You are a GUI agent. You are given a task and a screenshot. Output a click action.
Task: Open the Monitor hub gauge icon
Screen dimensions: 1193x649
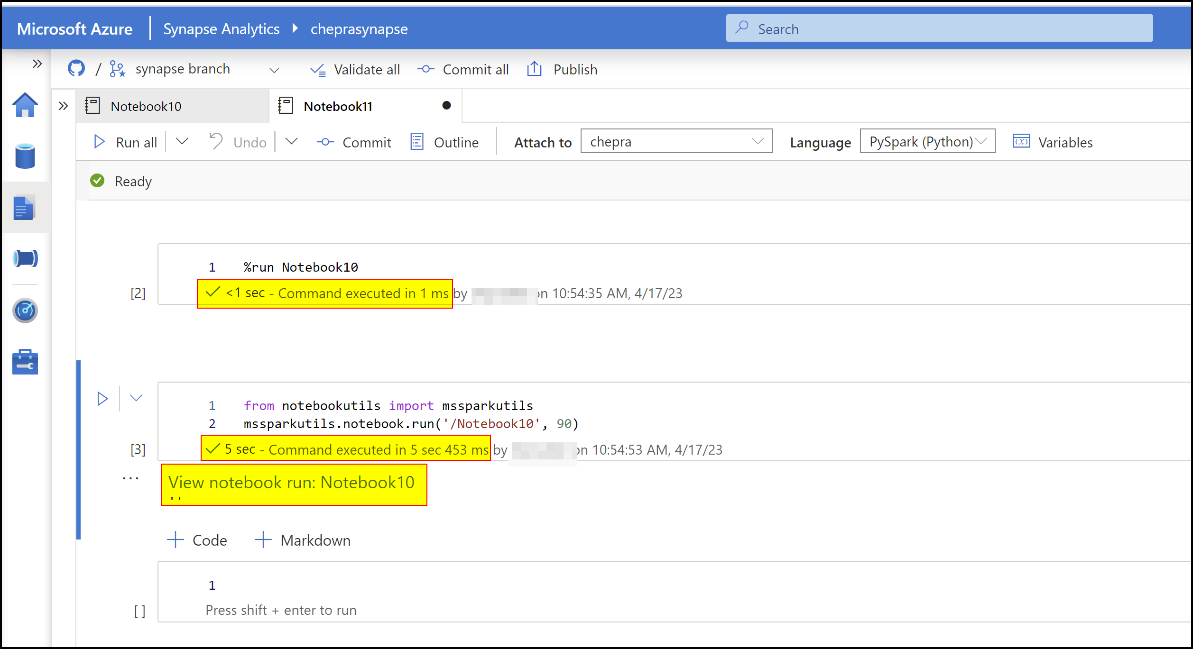tap(25, 311)
